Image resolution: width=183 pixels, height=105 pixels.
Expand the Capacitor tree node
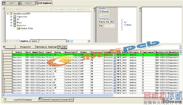[x=11, y=17]
